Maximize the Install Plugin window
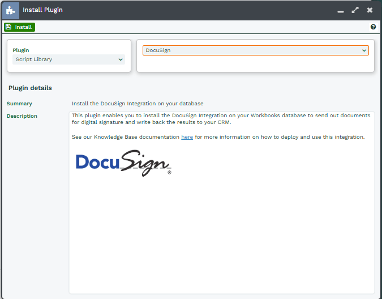Image resolution: width=382 pixels, height=299 pixels. (355, 10)
